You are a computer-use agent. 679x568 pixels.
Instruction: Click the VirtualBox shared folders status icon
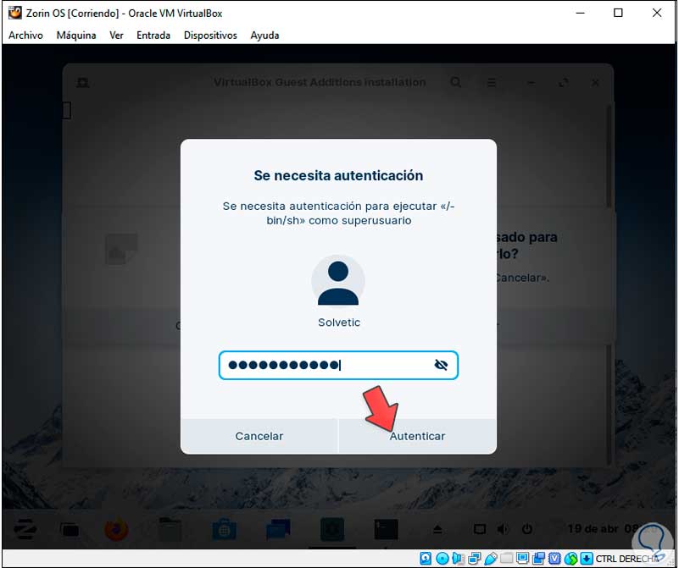click(x=507, y=559)
